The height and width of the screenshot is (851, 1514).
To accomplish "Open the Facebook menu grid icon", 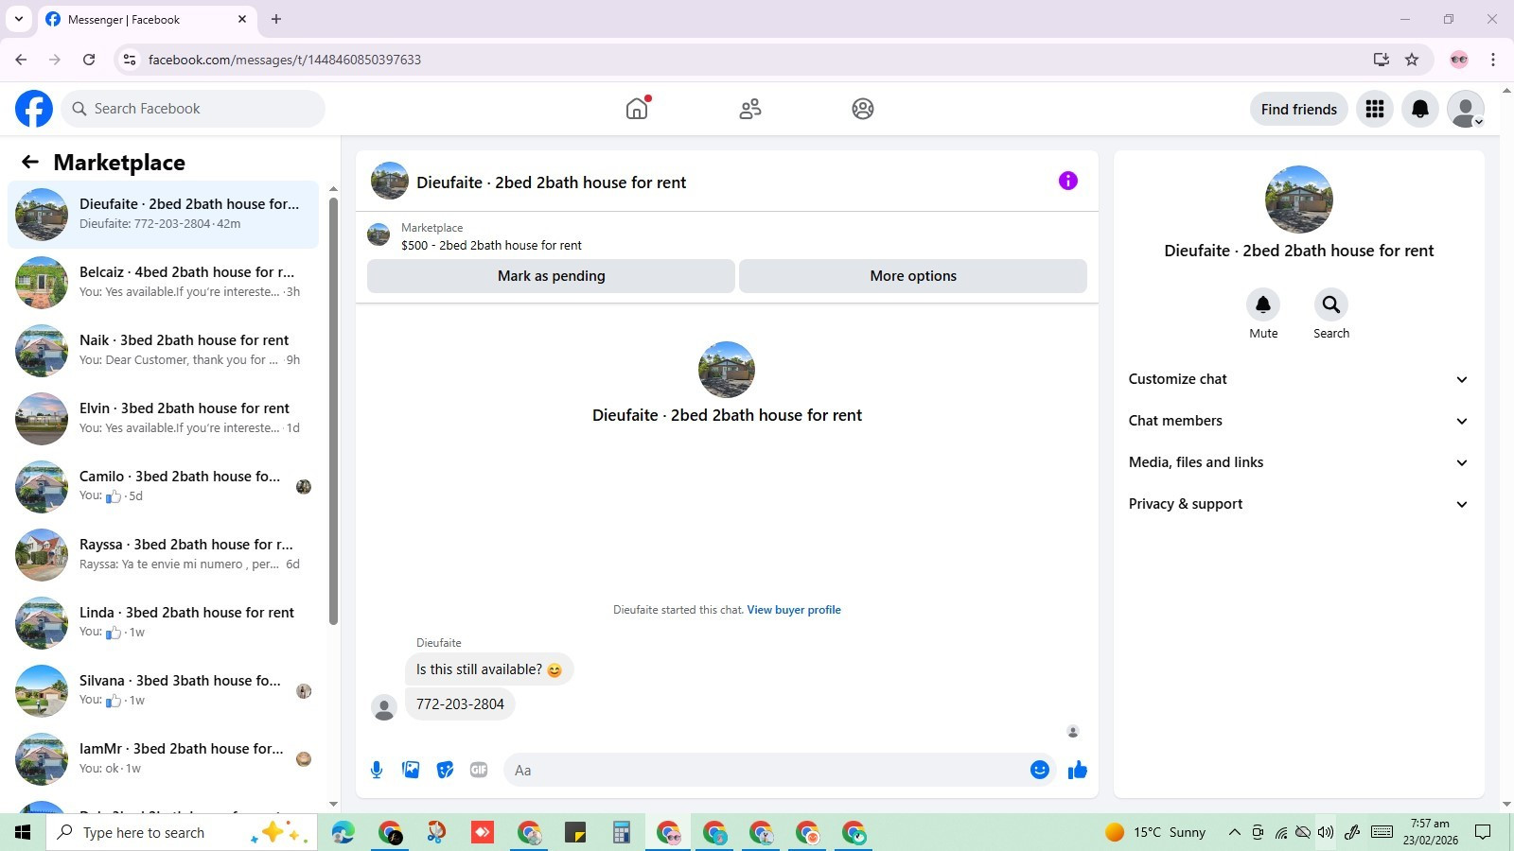I will tap(1375, 109).
